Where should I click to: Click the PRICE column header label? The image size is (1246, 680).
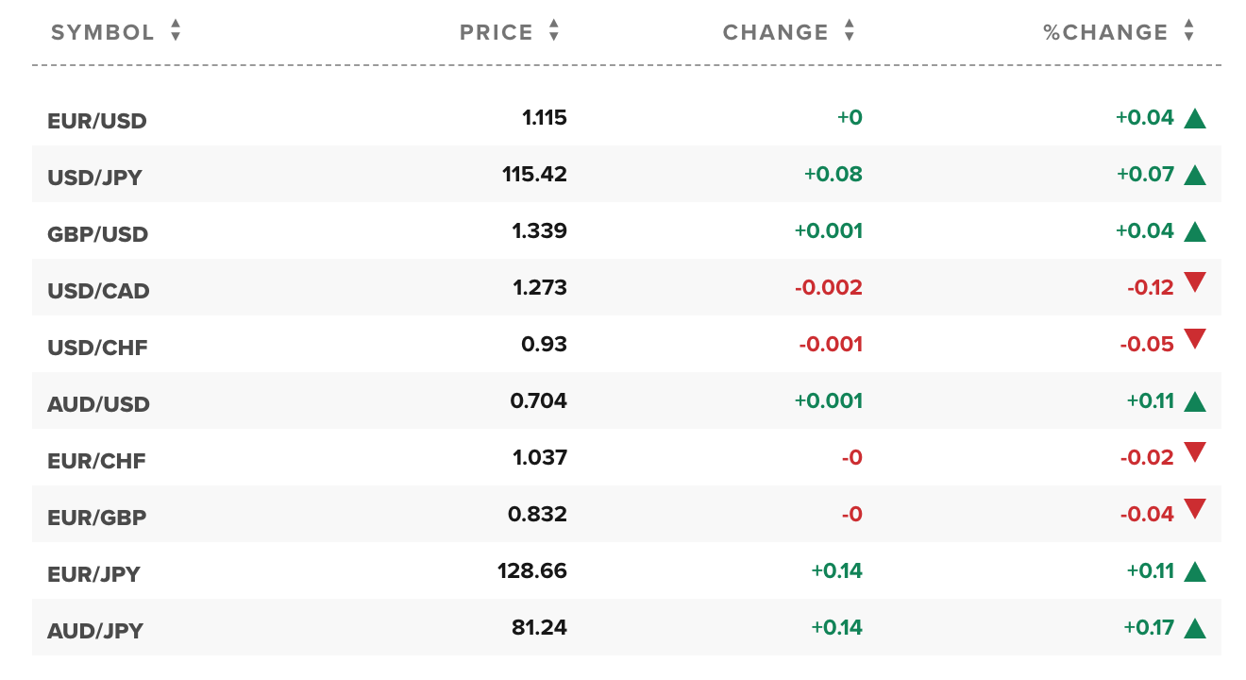[x=497, y=32]
